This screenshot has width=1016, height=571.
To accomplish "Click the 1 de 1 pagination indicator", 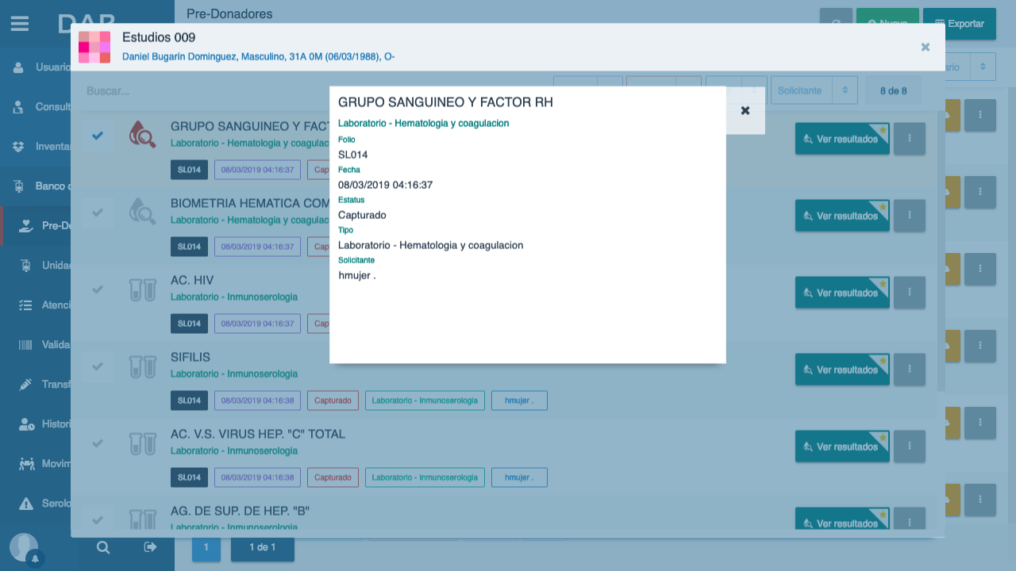I will (x=263, y=547).
